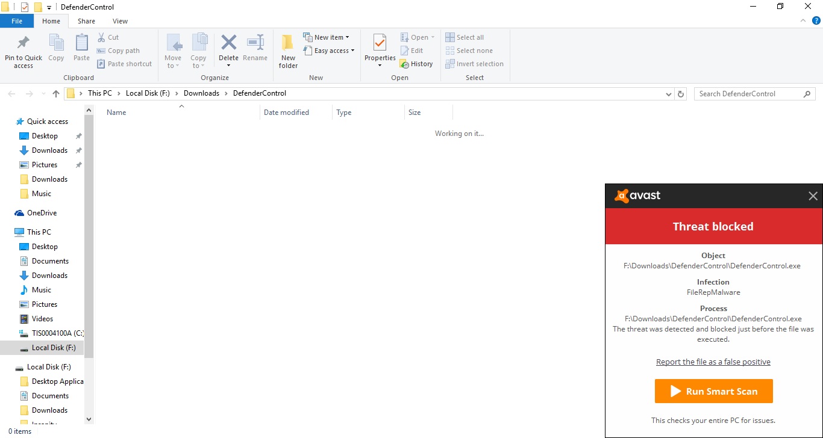The image size is (823, 438).
Task: Open the New item dropdown
Action: (326, 37)
